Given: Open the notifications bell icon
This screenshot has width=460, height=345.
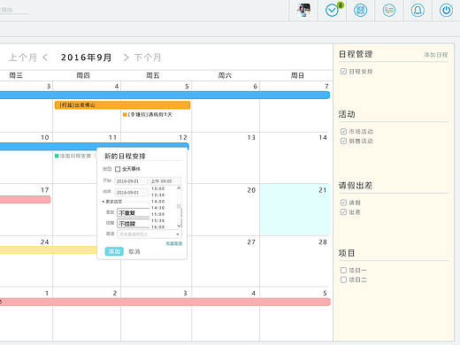Looking at the screenshot, I should click(x=418, y=11).
